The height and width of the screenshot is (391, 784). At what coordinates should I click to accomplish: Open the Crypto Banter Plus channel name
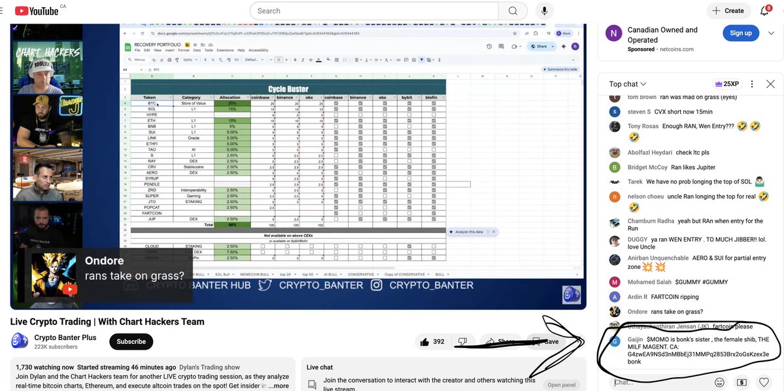point(65,337)
